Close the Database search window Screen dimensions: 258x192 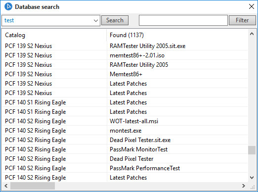[252, 6]
